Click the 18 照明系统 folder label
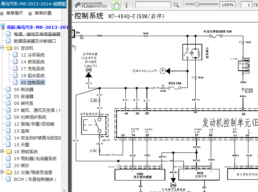The height and width of the screenshot is (192, 258). [x=26, y=152]
